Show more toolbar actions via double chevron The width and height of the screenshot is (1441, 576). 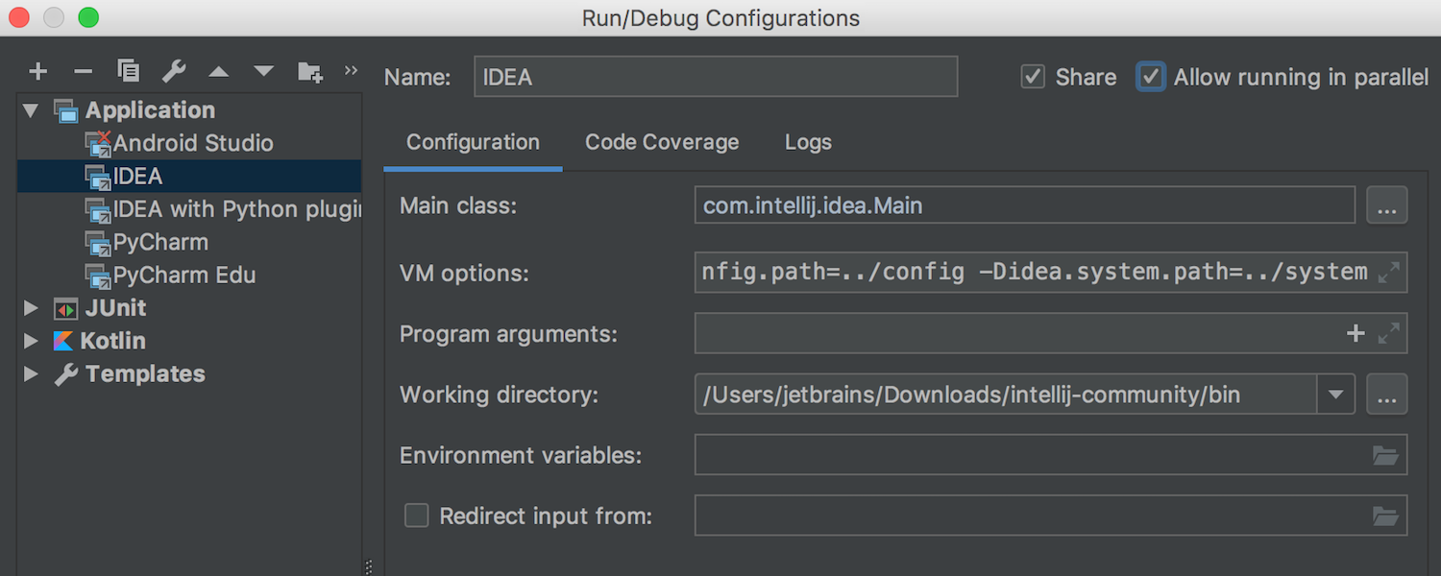tap(351, 70)
